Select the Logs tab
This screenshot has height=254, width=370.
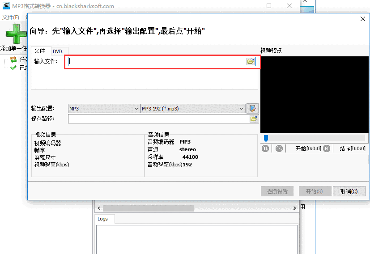(x=103, y=219)
